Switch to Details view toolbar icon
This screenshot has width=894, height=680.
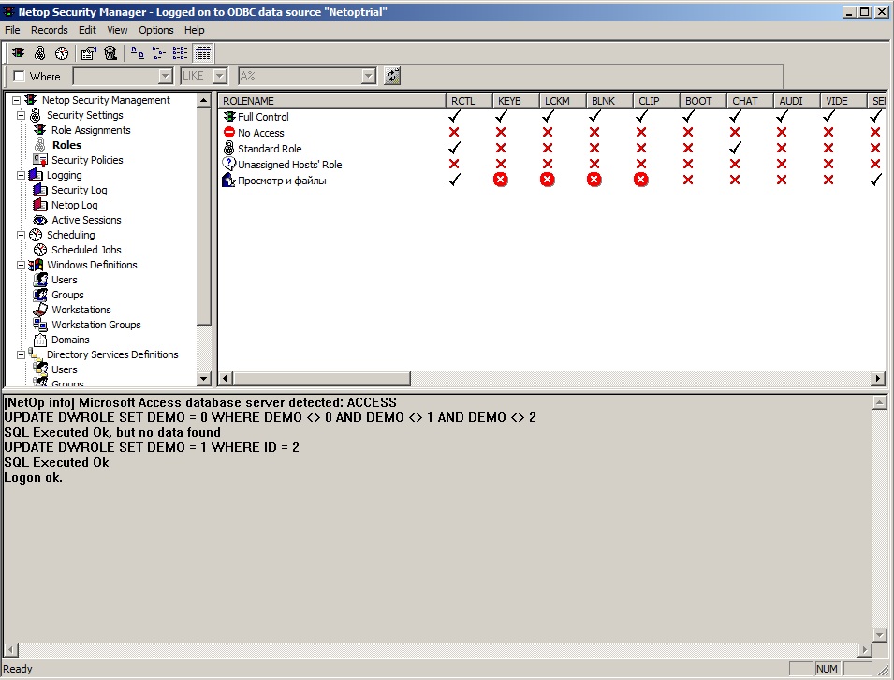click(203, 53)
